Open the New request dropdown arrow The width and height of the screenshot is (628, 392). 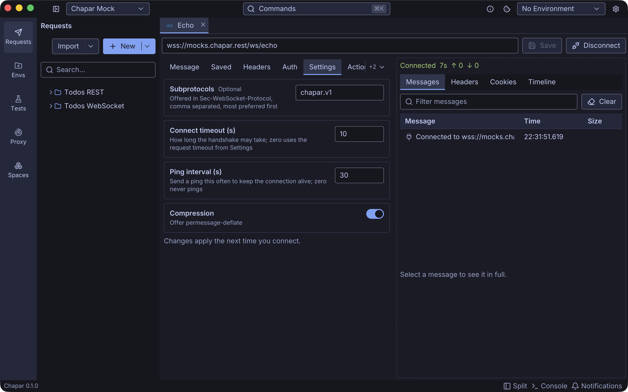[x=148, y=46]
